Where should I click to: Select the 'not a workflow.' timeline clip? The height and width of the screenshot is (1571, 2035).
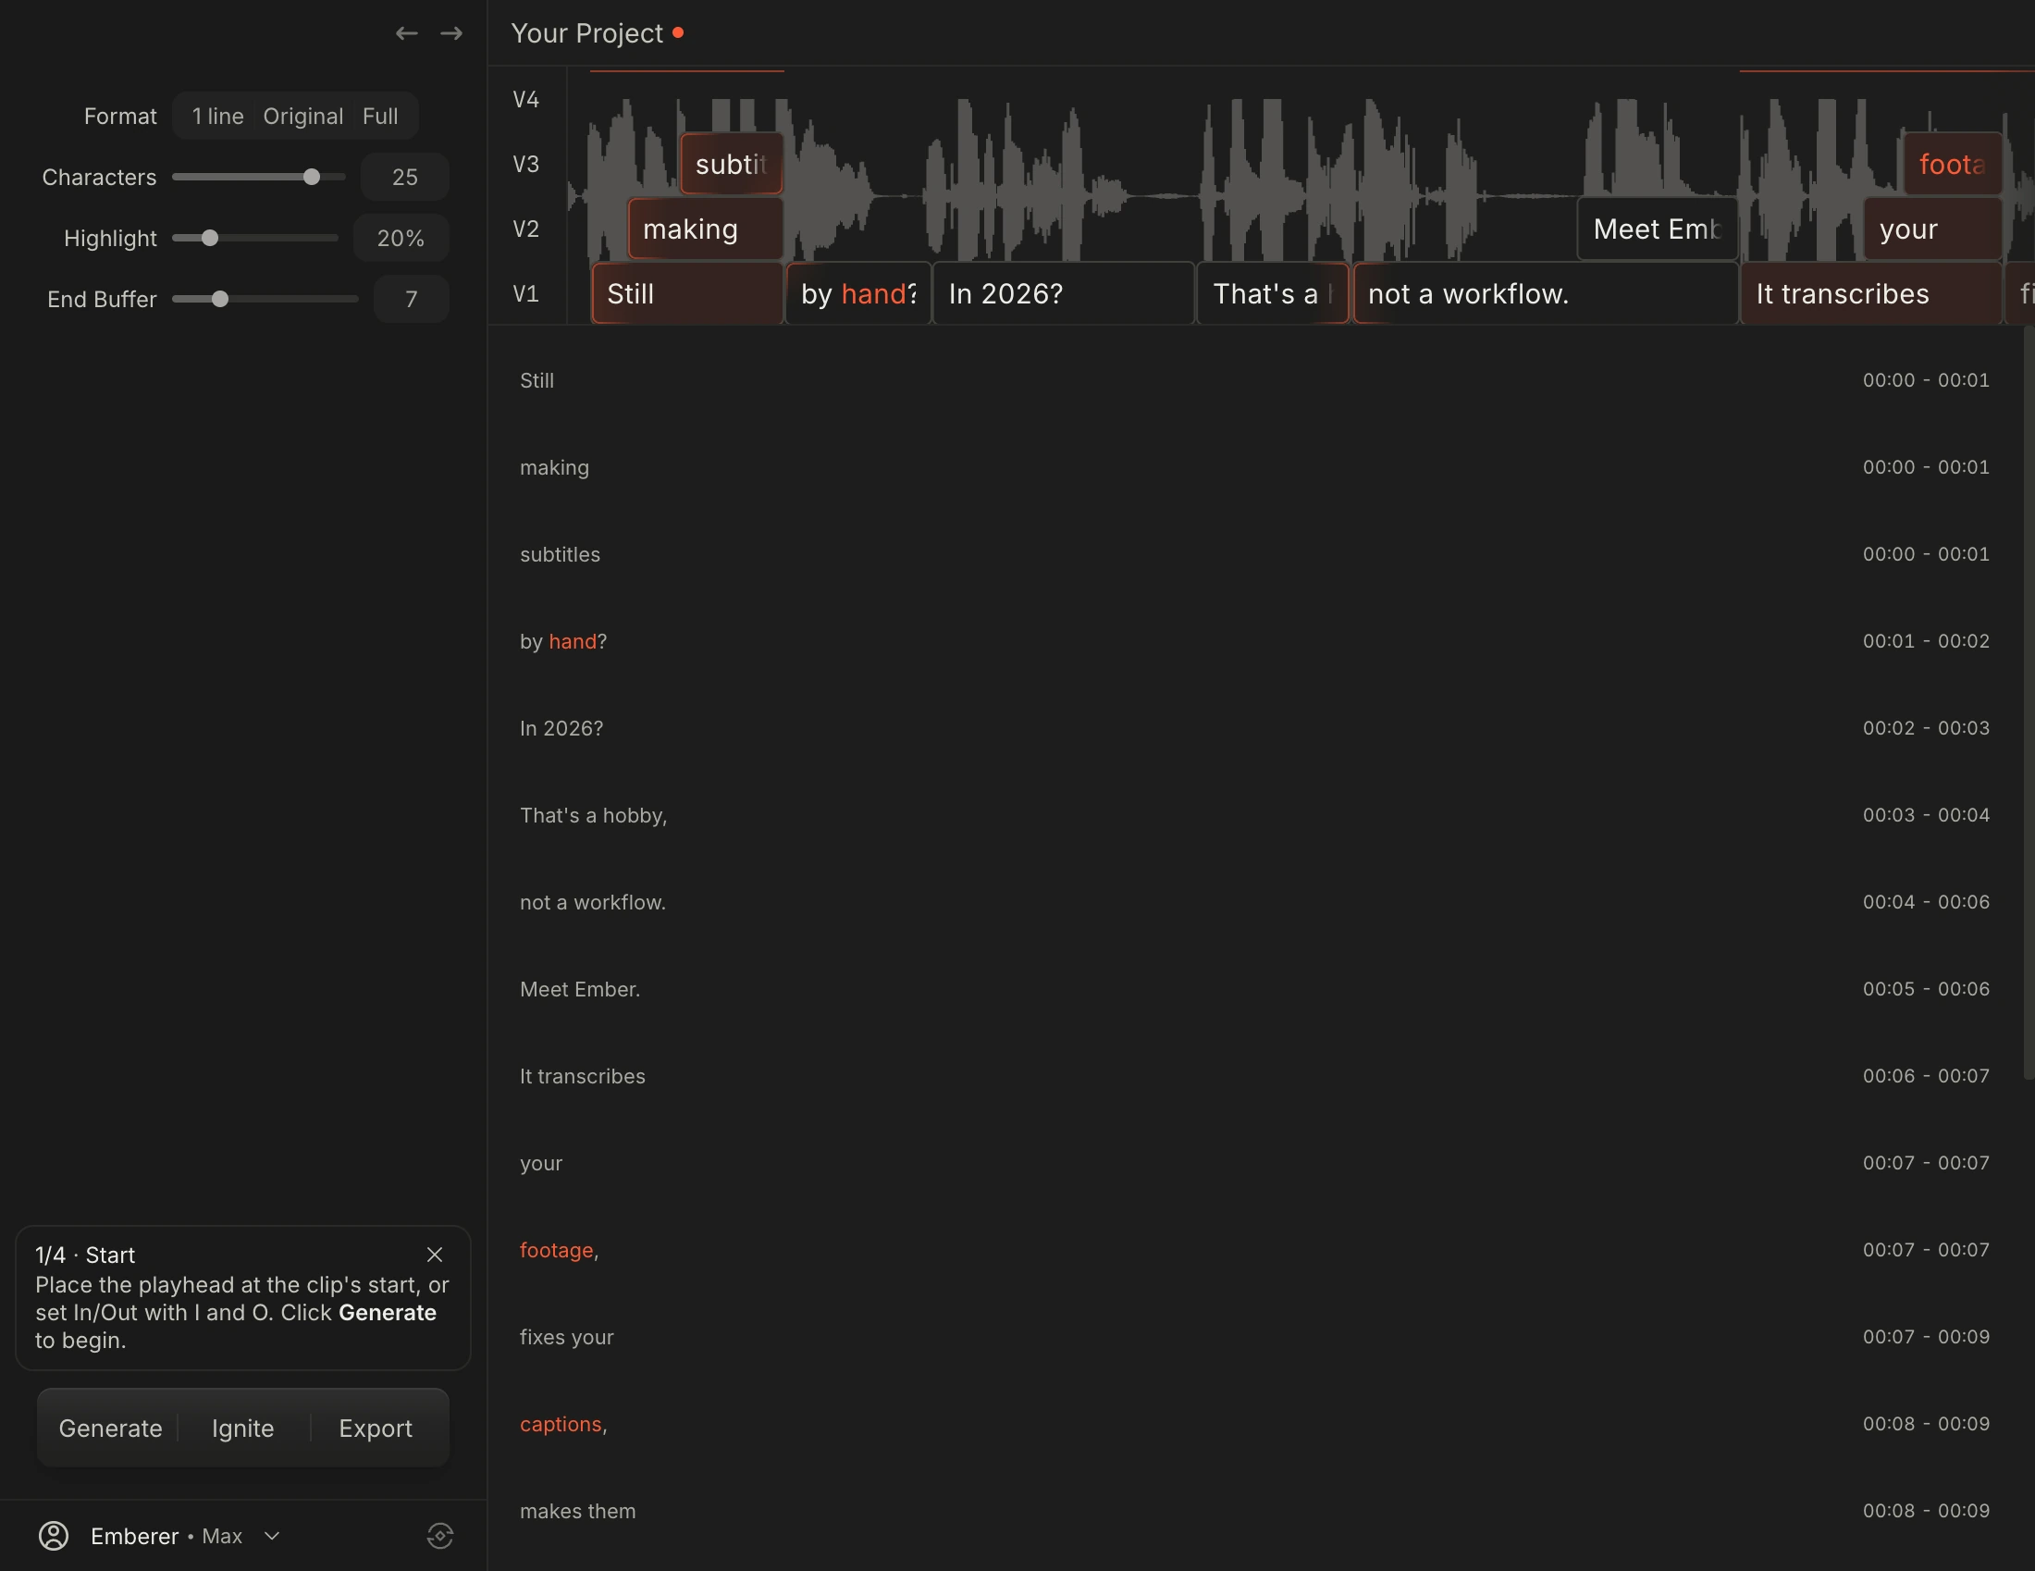point(1545,293)
